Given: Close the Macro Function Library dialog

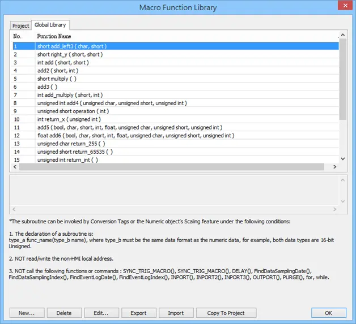Looking at the screenshot, I should 345,6.
